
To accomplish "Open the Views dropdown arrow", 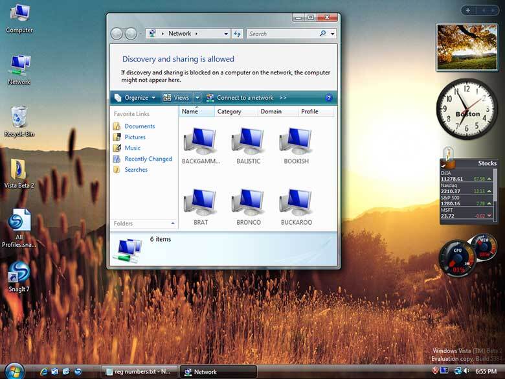I will coord(197,98).
